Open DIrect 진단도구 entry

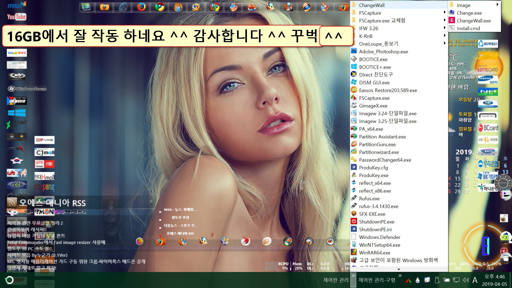click(x=399, y=75)
